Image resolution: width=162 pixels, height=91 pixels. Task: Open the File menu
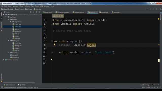tap(2, 6)
